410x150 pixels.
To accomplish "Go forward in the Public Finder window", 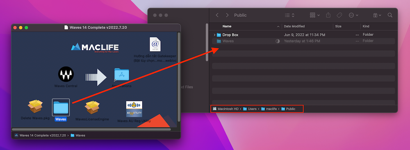I will point(227,15).
